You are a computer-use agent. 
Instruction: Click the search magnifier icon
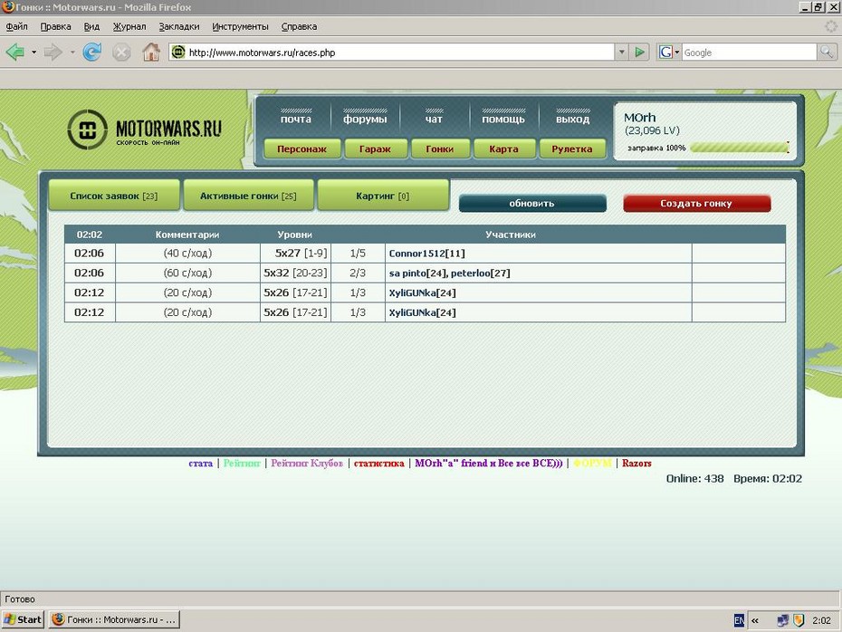tap(827, 53)
